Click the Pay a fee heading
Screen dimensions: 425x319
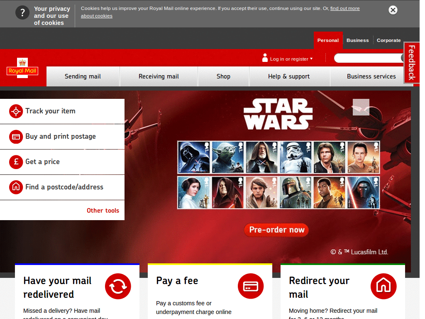pos(177,281)
